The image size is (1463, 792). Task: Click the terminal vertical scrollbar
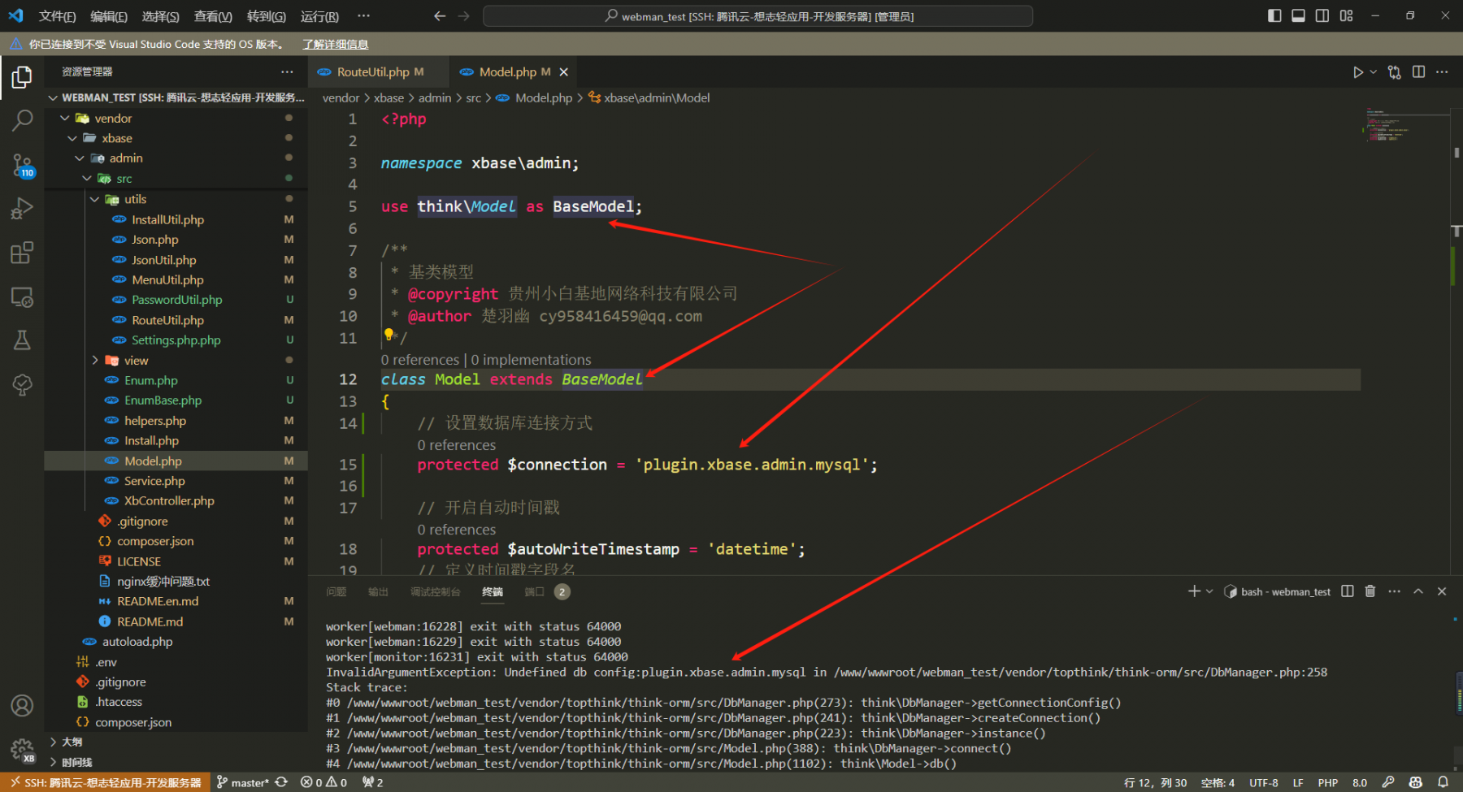1458,692
